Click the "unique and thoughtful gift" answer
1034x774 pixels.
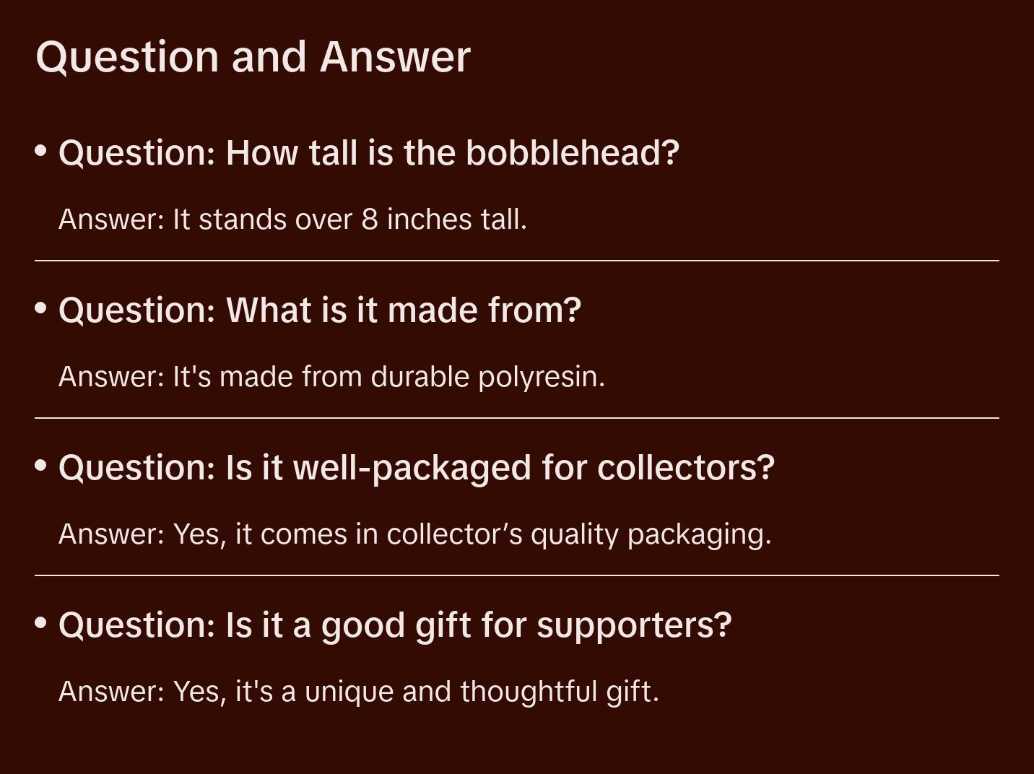coord(358,692)
